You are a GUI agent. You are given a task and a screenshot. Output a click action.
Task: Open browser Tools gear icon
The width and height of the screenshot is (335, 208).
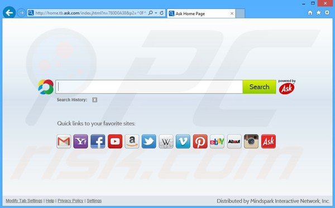327,13
